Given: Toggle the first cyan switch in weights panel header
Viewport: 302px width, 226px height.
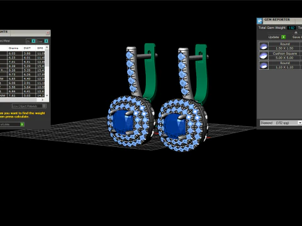Looking at the screenshot, I should (x=33, y=41).
